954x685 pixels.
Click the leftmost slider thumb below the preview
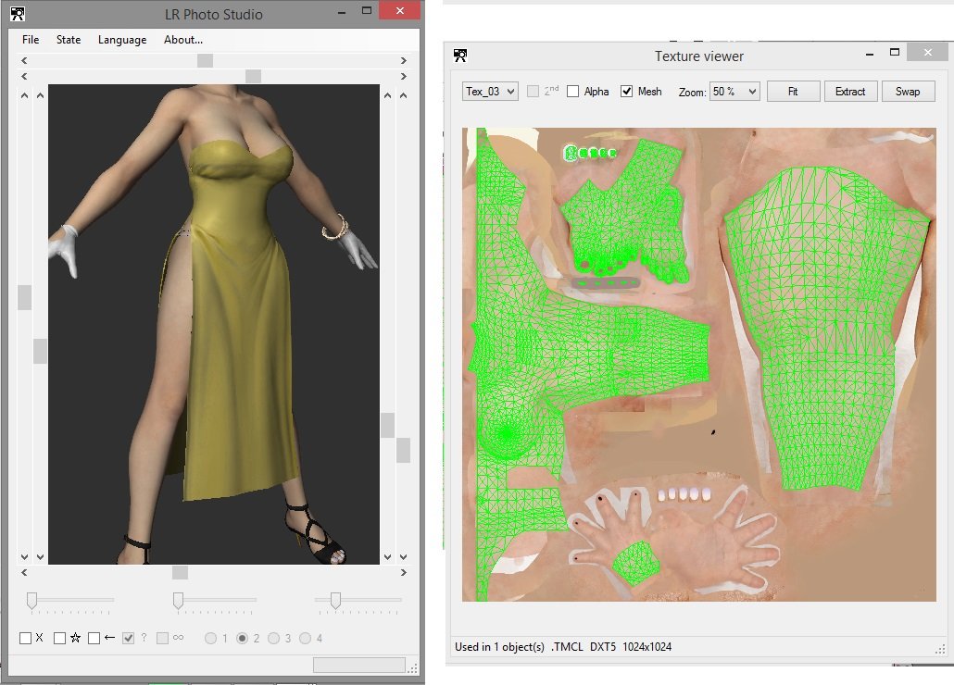point(32,601)
